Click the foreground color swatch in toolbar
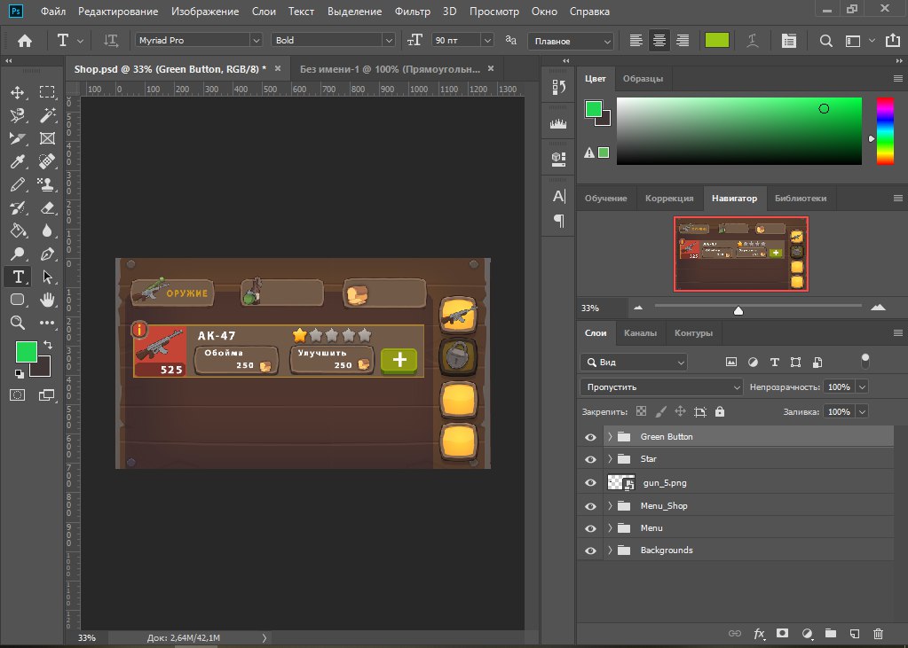 [26, 352]
